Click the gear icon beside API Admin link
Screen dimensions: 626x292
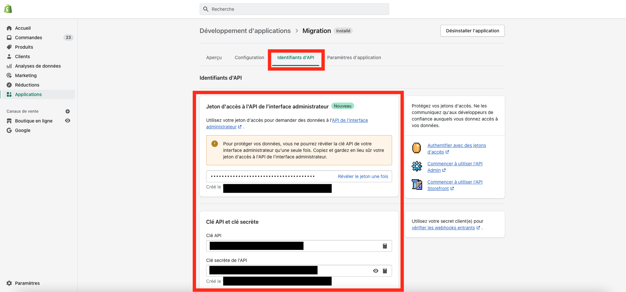(x=417, y=166)
